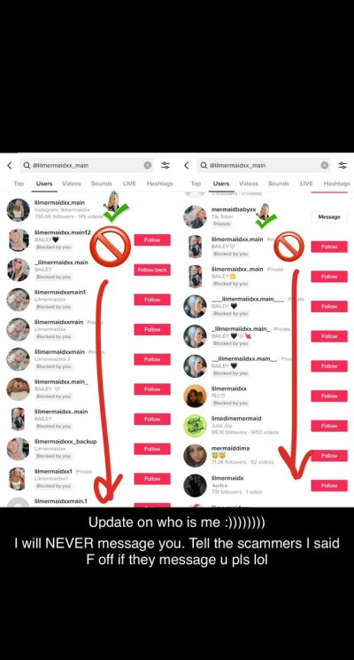Viewport: 354px width, 660px height.
Task: Switch to Sounds tab in left screen
Action: point(102,184)
